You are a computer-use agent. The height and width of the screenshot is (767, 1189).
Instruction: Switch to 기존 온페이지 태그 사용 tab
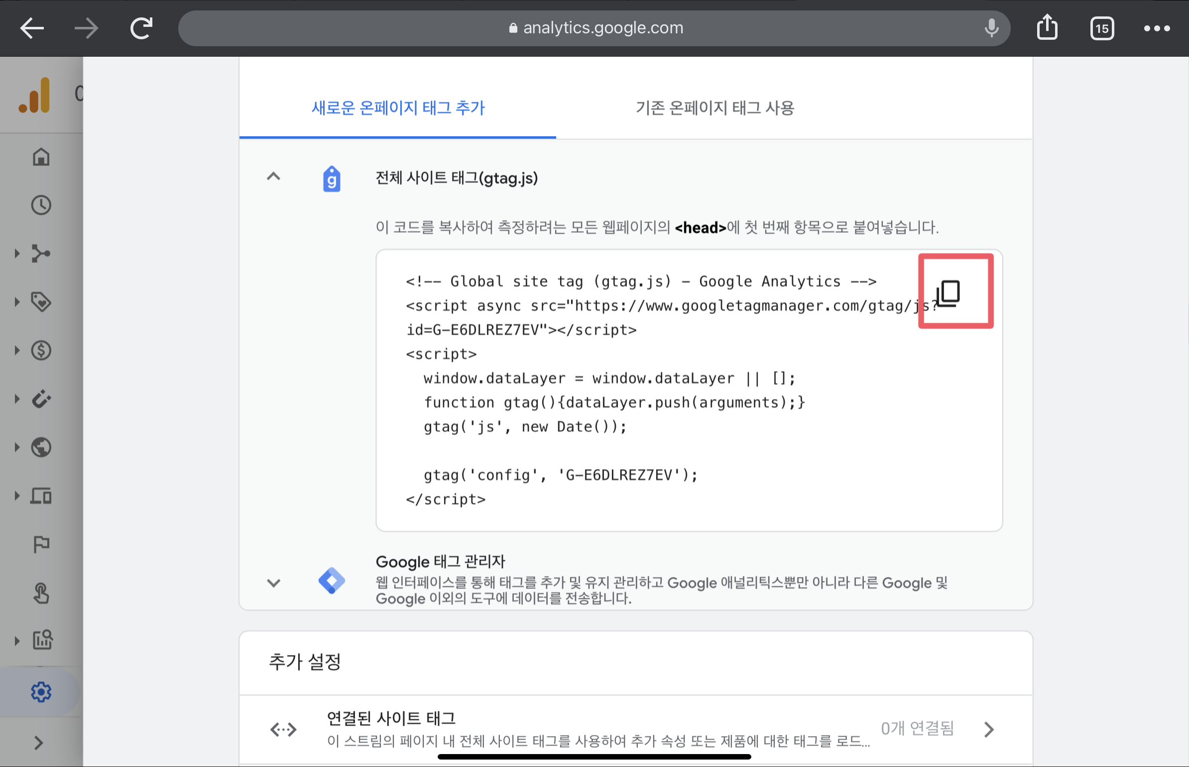click(715, 108)
